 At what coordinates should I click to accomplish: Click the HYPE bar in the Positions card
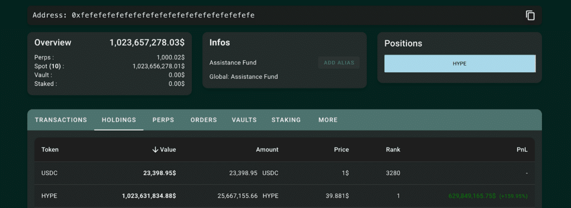(x=460, y=63)
